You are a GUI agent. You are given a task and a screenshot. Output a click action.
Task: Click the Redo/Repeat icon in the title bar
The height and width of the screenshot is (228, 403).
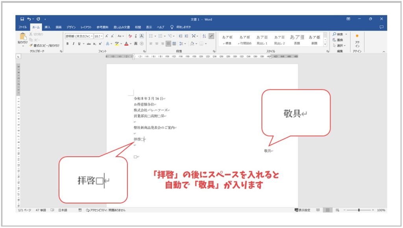point(38,19)
